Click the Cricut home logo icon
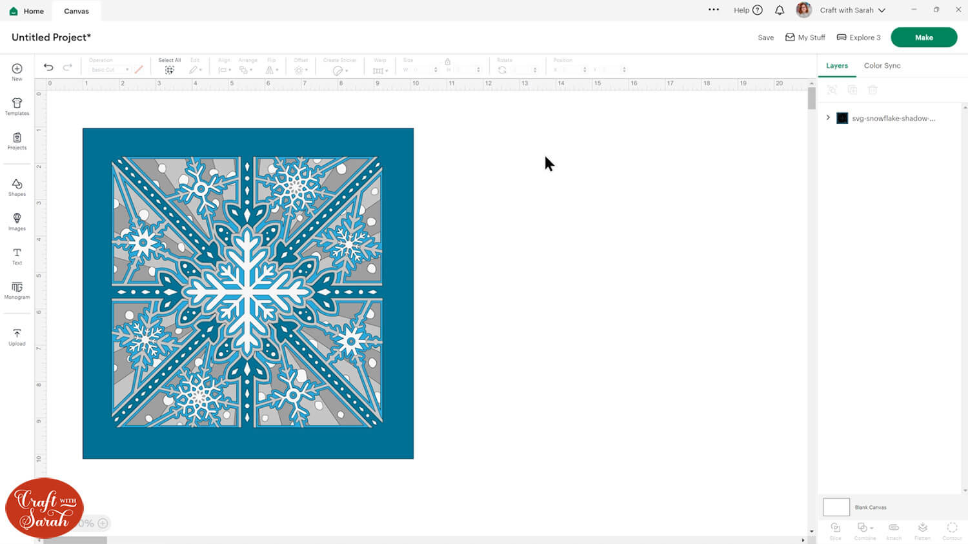 coord(13,11)
